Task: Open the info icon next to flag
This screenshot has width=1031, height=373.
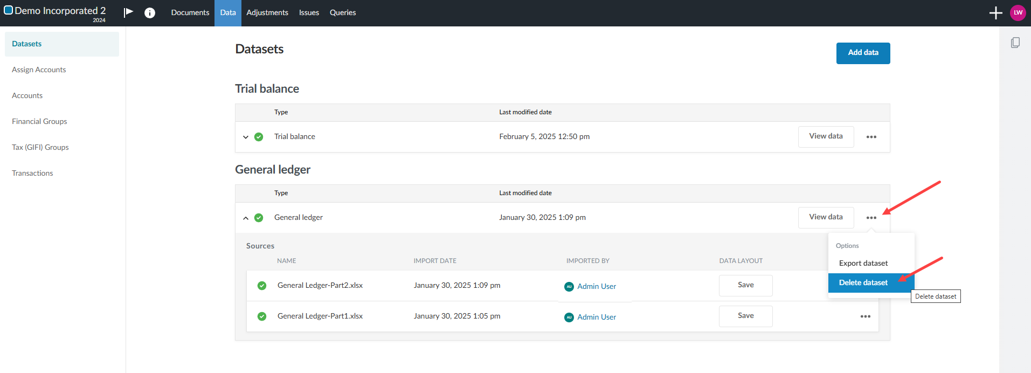Action: point(150,13)
